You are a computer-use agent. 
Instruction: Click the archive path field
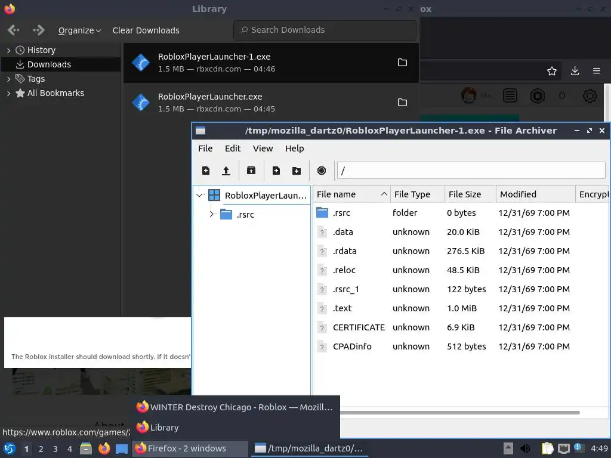tap(471, 171)
